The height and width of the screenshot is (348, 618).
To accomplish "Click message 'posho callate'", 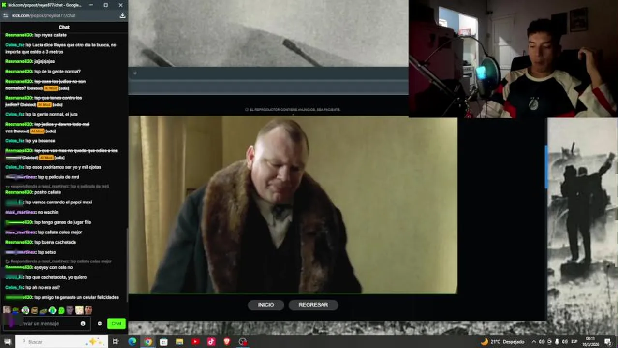I will (x=47, y=192).
